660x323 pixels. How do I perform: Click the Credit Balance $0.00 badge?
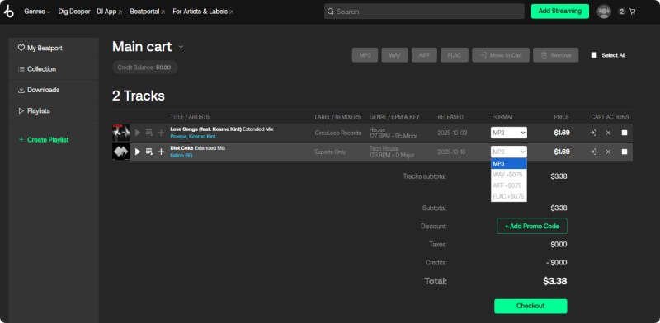click(145, 68)
